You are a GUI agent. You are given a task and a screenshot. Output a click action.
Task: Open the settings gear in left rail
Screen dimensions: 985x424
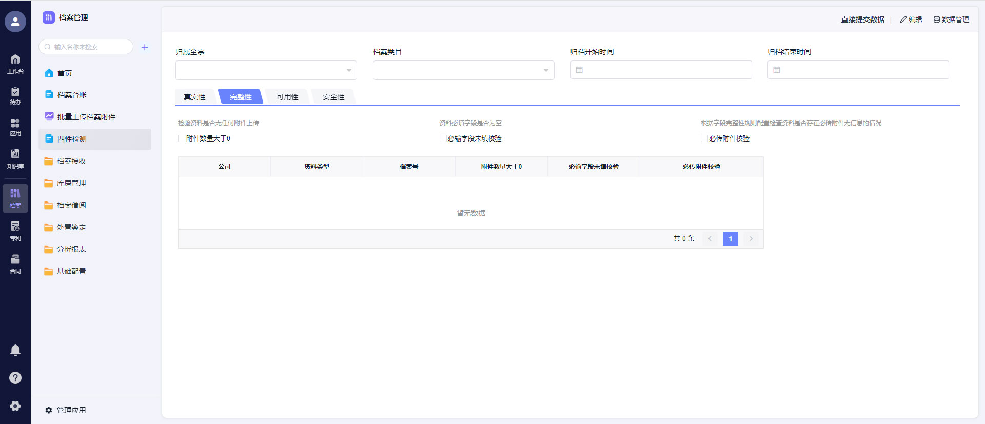(x=15, y=406)
